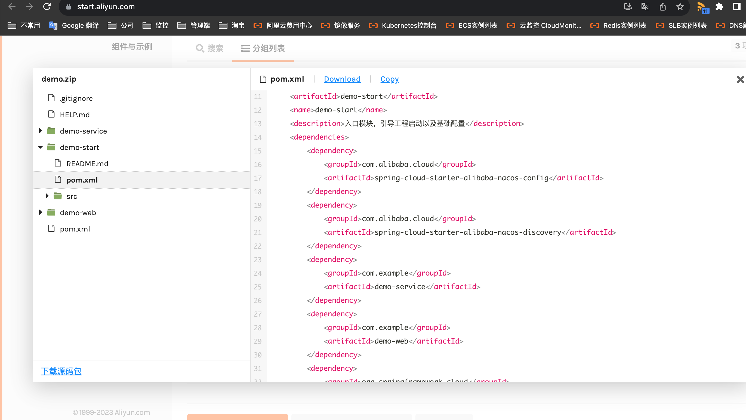Click the demo.zip archive title

pyautogui.click(x=59, y=79)
